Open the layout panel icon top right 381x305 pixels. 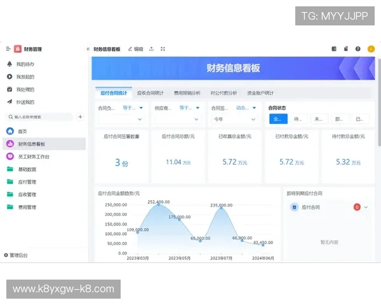334,49
